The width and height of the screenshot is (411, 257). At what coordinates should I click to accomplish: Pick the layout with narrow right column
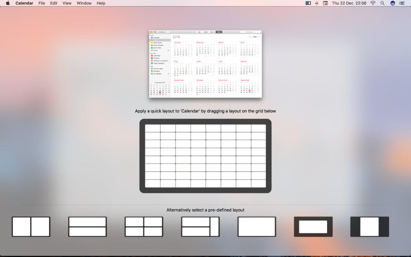point(200,227)
